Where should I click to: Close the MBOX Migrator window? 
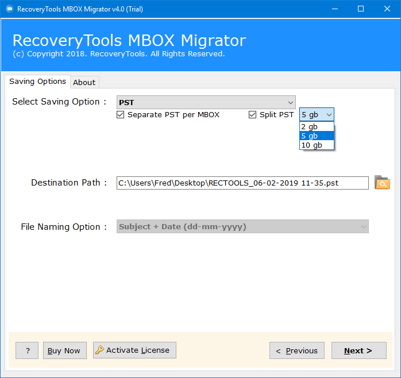387,9
